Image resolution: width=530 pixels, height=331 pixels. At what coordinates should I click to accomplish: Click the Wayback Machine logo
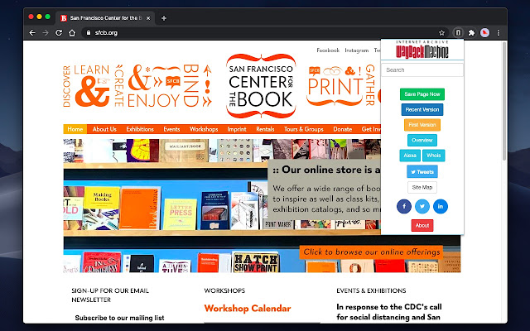coord(422,50)
